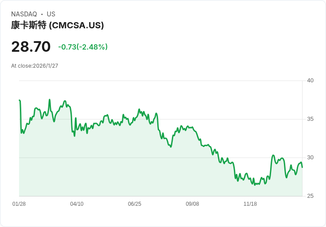This screenshot has width=326, height=227.
Task: Click the price line directly above 11/18
Action: pos(250,181)
